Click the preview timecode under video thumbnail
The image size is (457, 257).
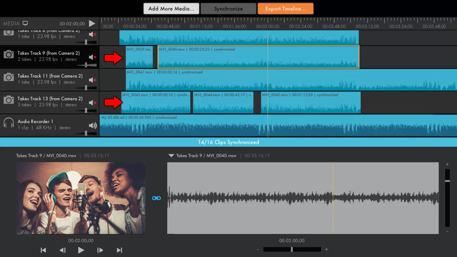point(81,241)
